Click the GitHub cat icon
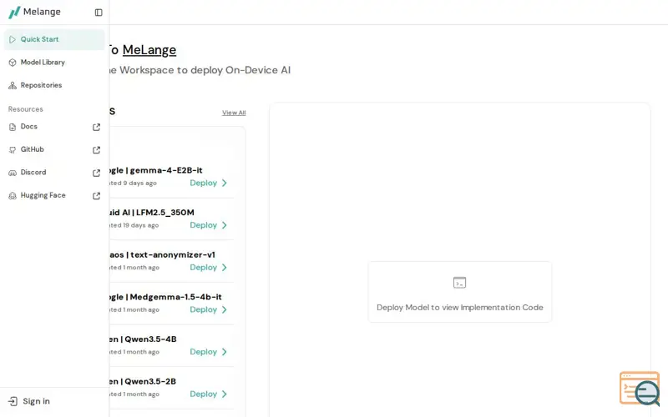The width and height of the screenshot is (668, 417). click(13, 150)
